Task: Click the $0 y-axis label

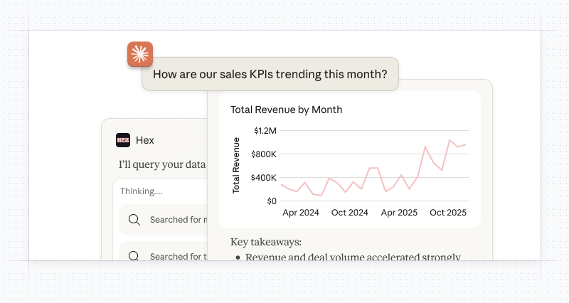Action: [271, 201]
